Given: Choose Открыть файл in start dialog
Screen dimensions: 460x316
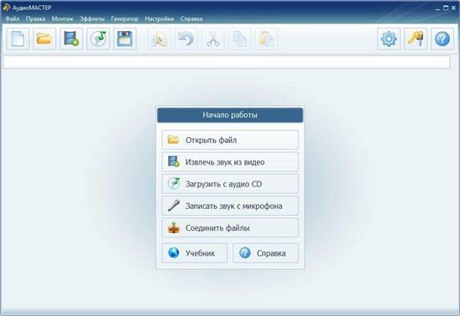Looking at the screenshot, I should [x=230, y=140].
